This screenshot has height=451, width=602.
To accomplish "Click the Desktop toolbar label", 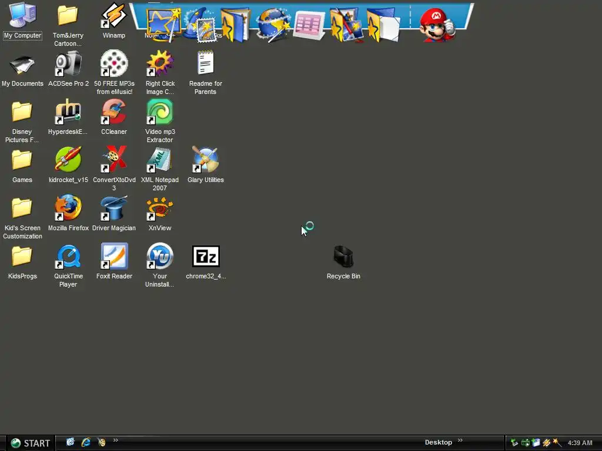I will tap(439, 442).
